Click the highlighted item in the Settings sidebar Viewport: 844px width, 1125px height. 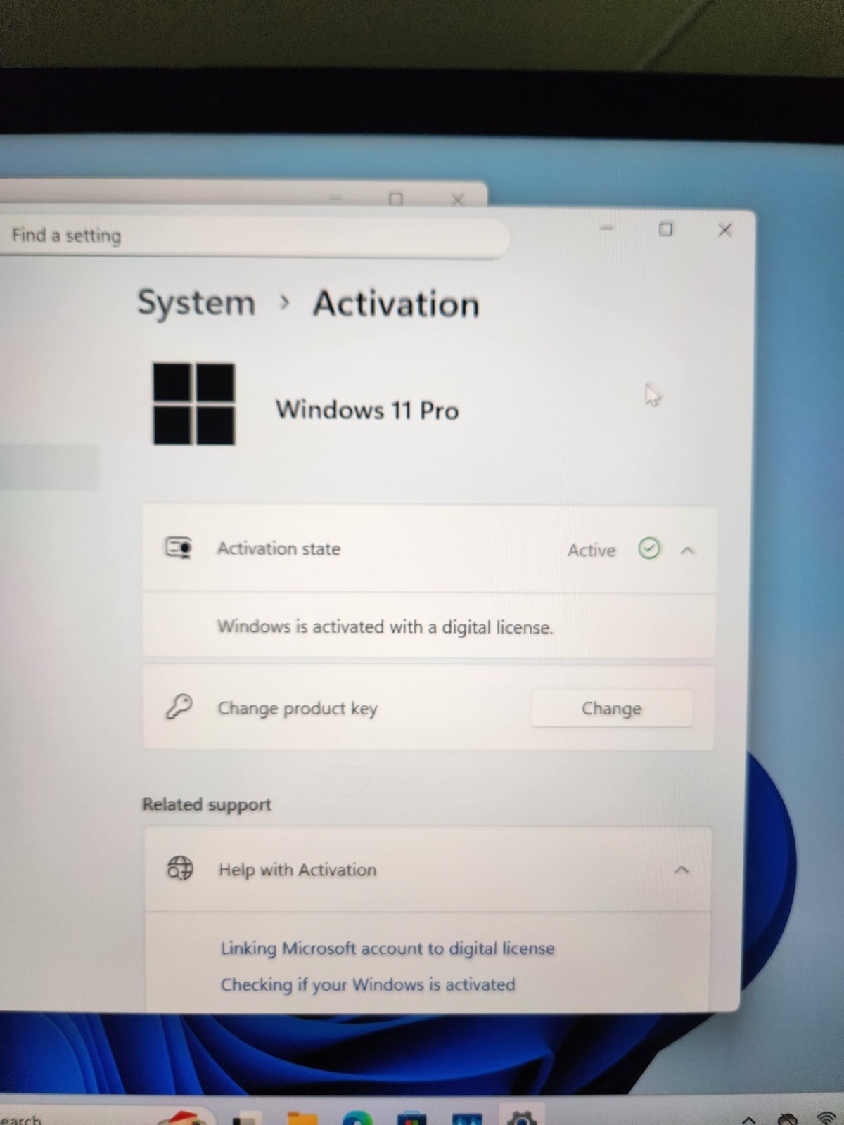point(49,466)
